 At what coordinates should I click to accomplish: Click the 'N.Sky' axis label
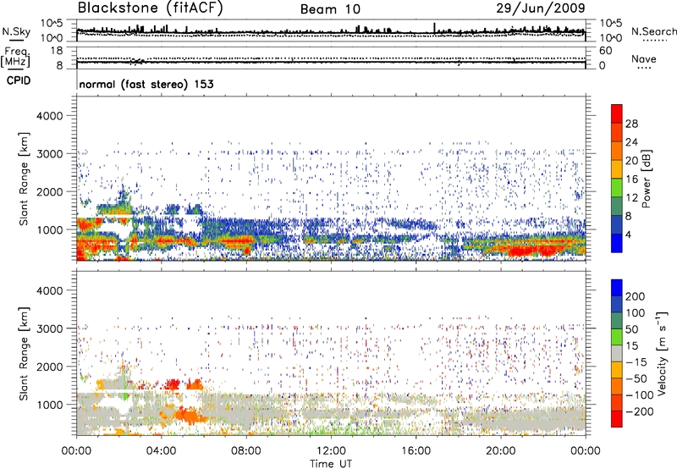[x=16, y=31]
